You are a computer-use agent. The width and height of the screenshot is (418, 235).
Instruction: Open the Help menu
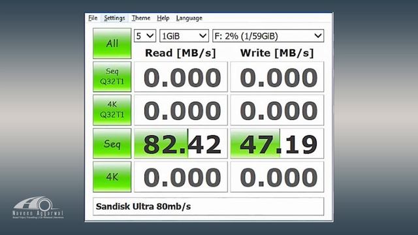tap(163, 18)
